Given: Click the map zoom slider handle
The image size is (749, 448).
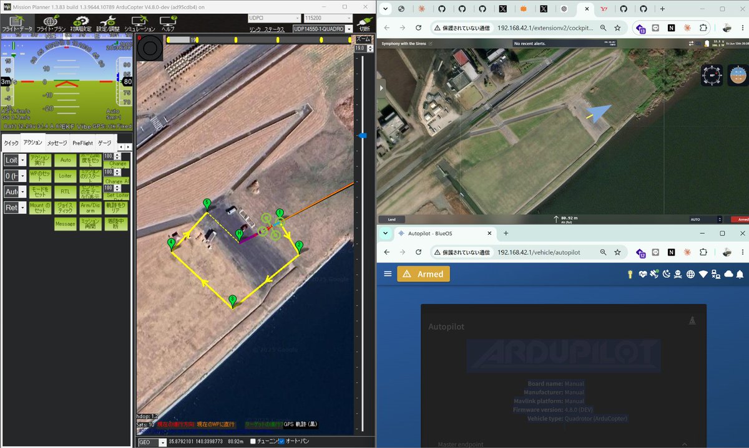Looking at the screenshot, I should pyautogui.click(x=362, y=135).
